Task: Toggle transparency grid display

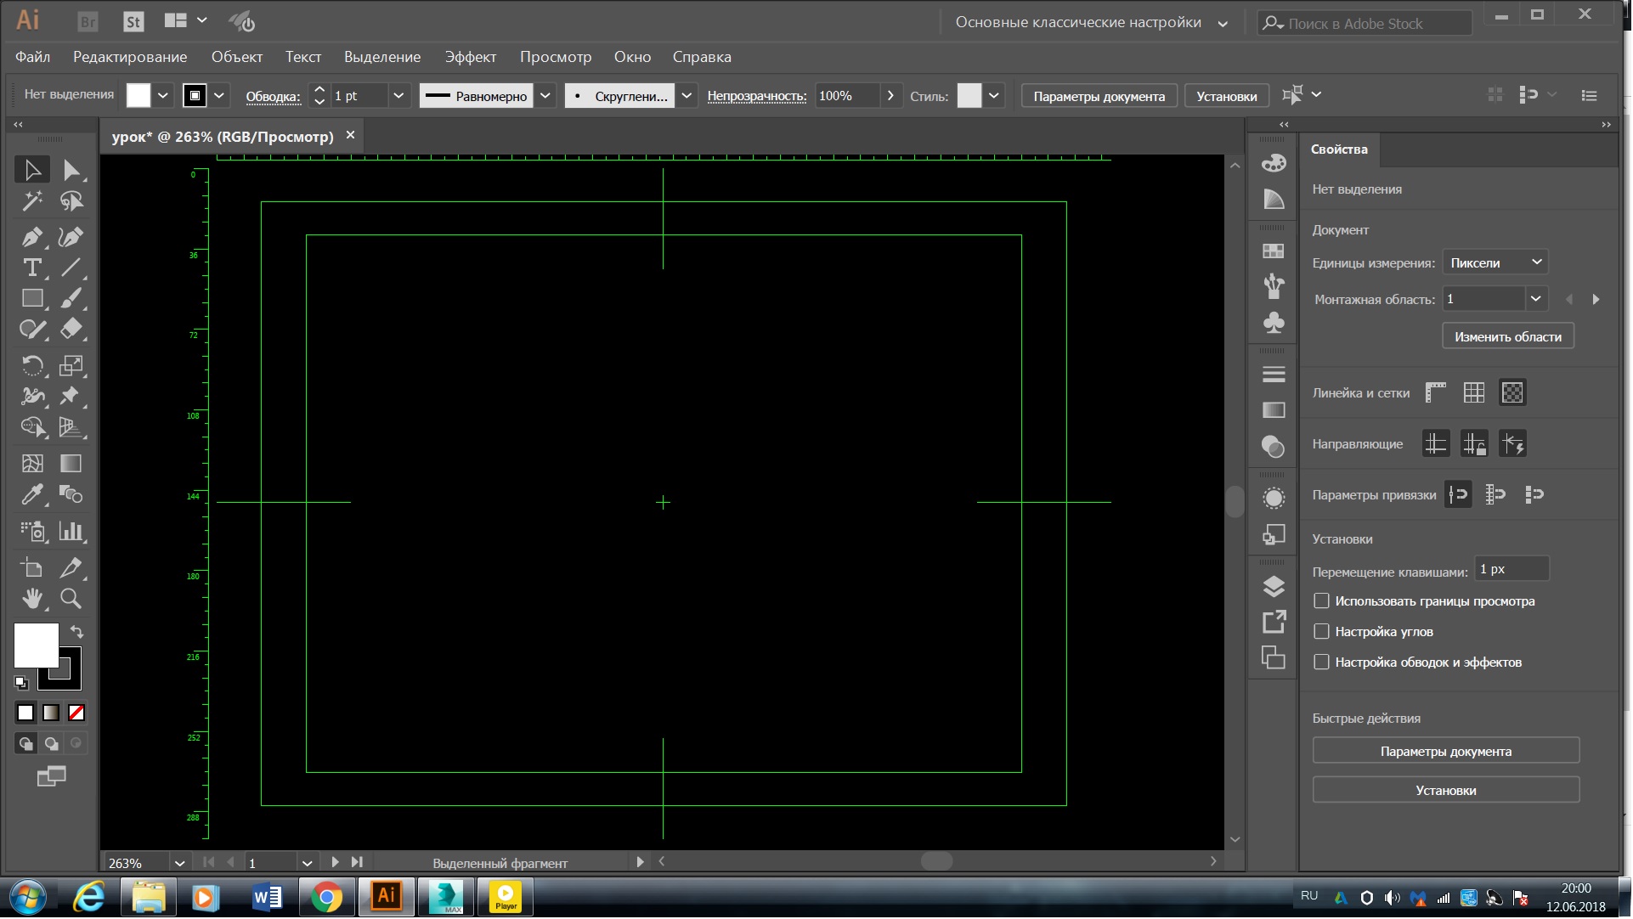Action: click(x=1512, y=392)
